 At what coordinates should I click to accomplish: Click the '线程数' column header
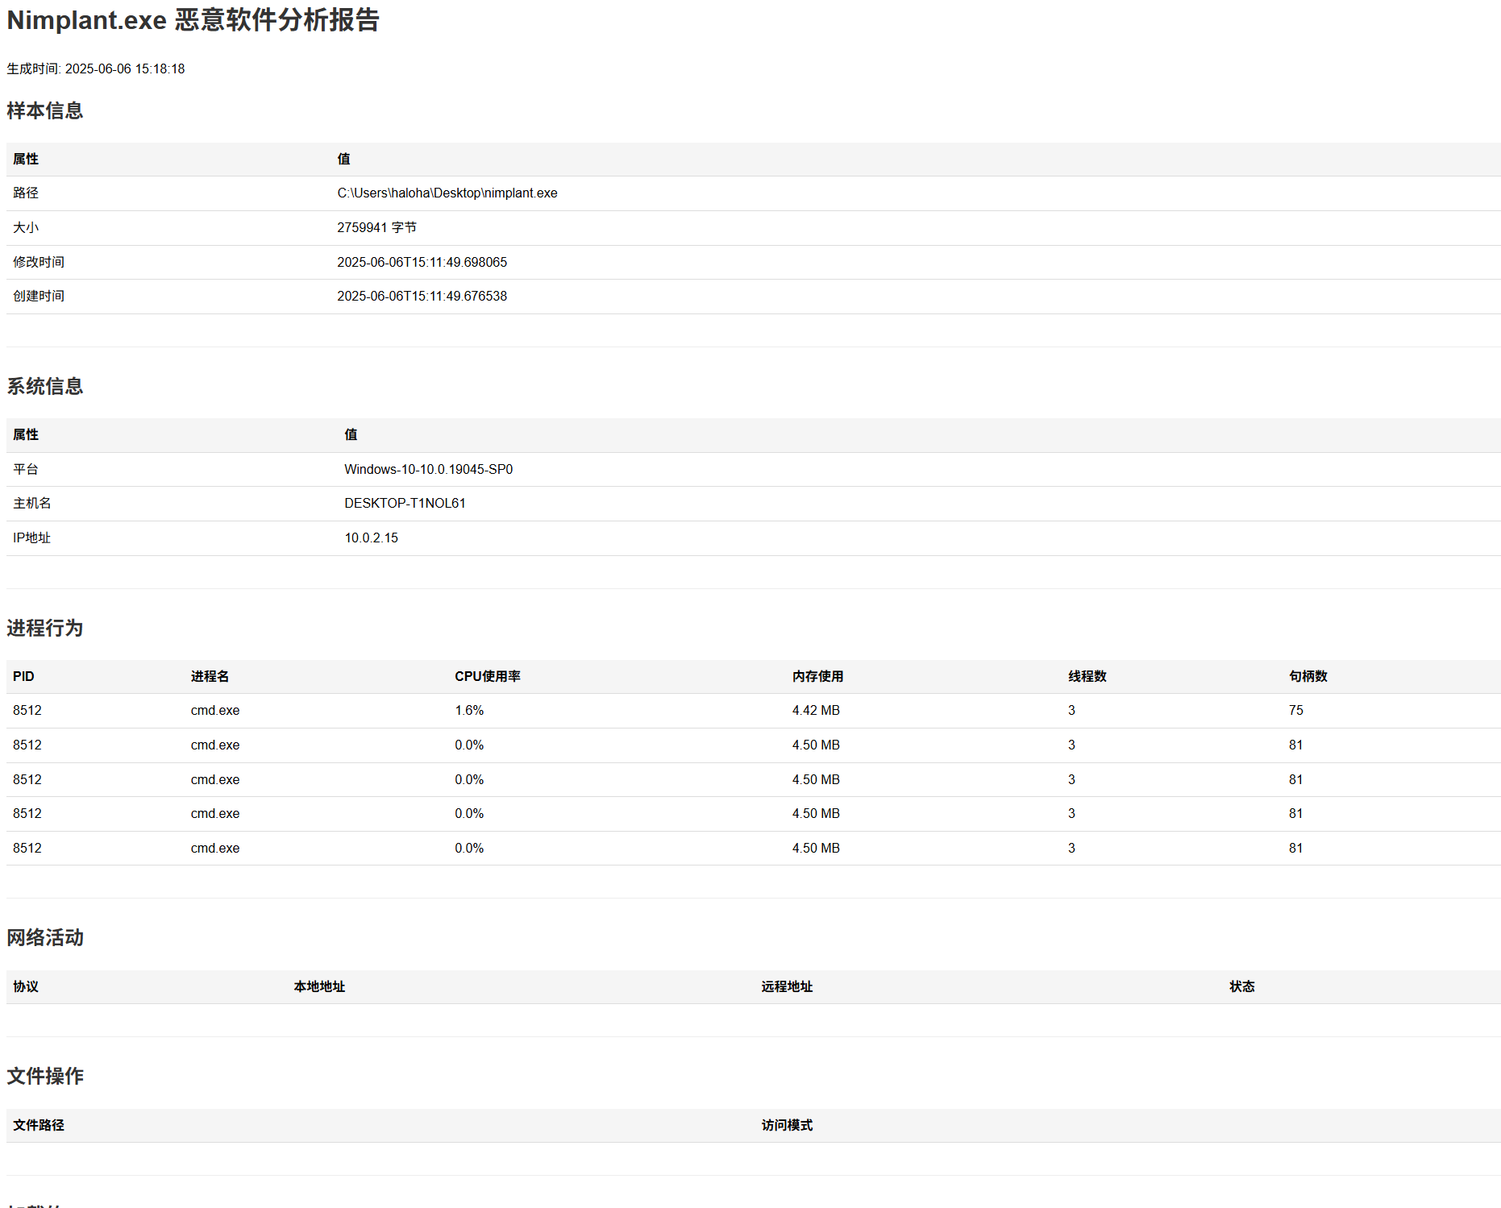(1087, 677)
